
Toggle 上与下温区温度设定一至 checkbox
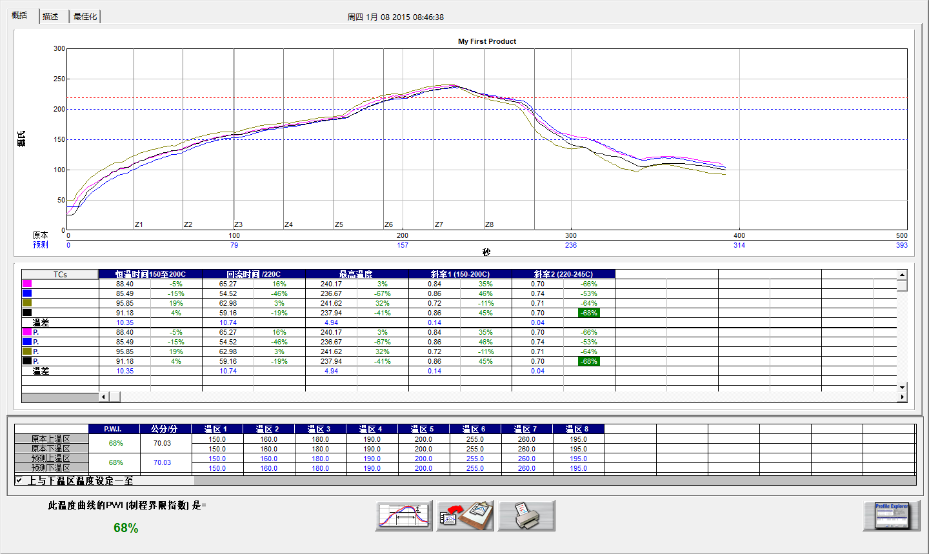pos(19,480)
